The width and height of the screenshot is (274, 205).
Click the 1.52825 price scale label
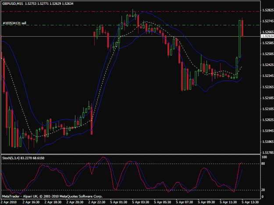[x=268, y=10]
